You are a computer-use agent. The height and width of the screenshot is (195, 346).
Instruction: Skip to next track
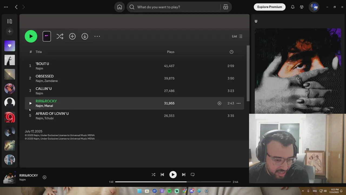184,175
